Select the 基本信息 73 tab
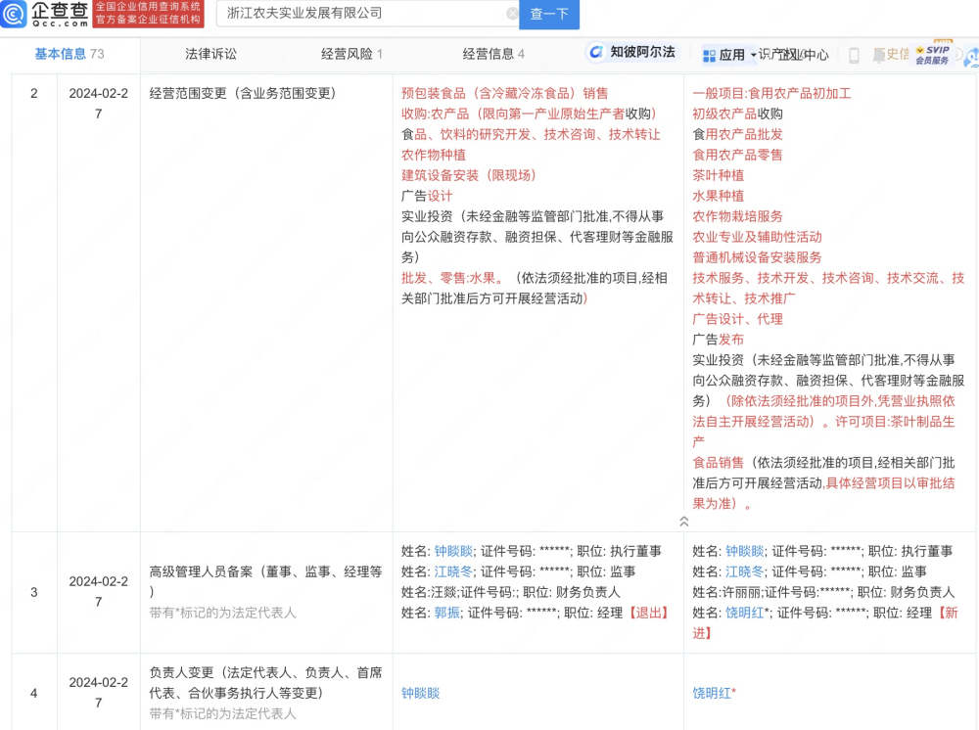The image size is (979, 730). 69,54
